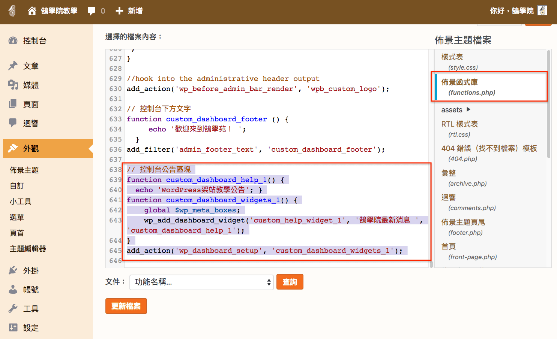Click the comment line // 控制台下方文字
The image size is (557, 339).
tap(159, 109)
